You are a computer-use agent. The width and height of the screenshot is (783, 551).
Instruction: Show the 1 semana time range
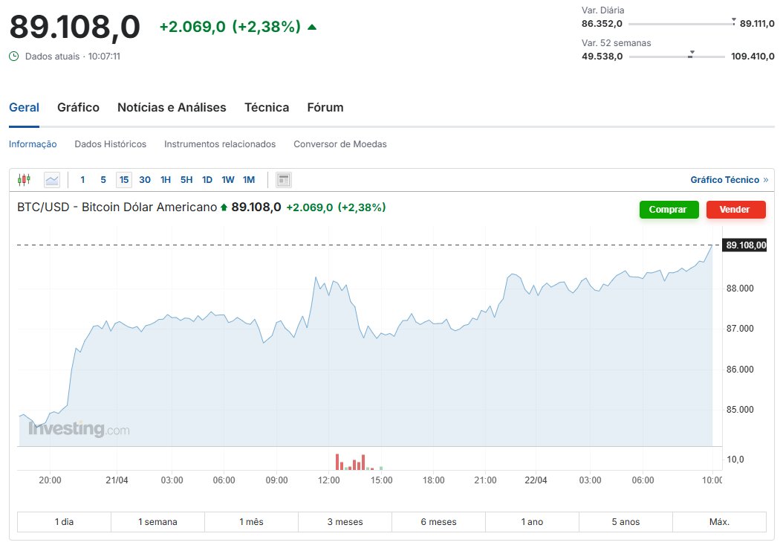[x=157, y=521]
